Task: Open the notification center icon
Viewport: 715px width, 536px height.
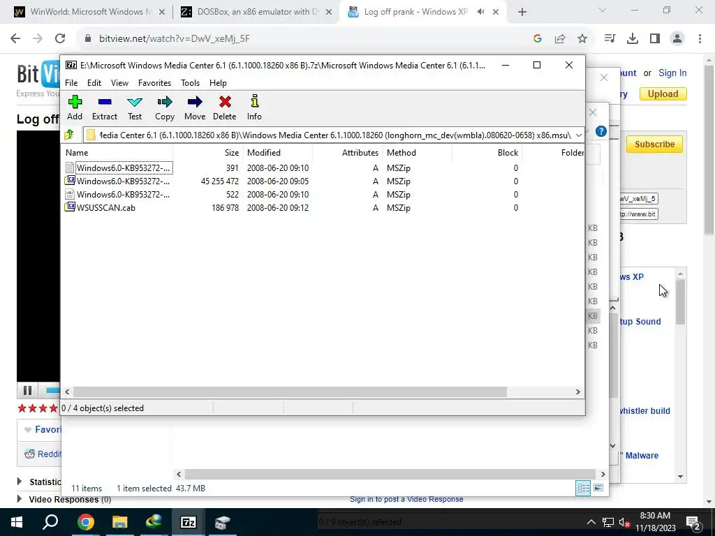Action: pos(693,522)
